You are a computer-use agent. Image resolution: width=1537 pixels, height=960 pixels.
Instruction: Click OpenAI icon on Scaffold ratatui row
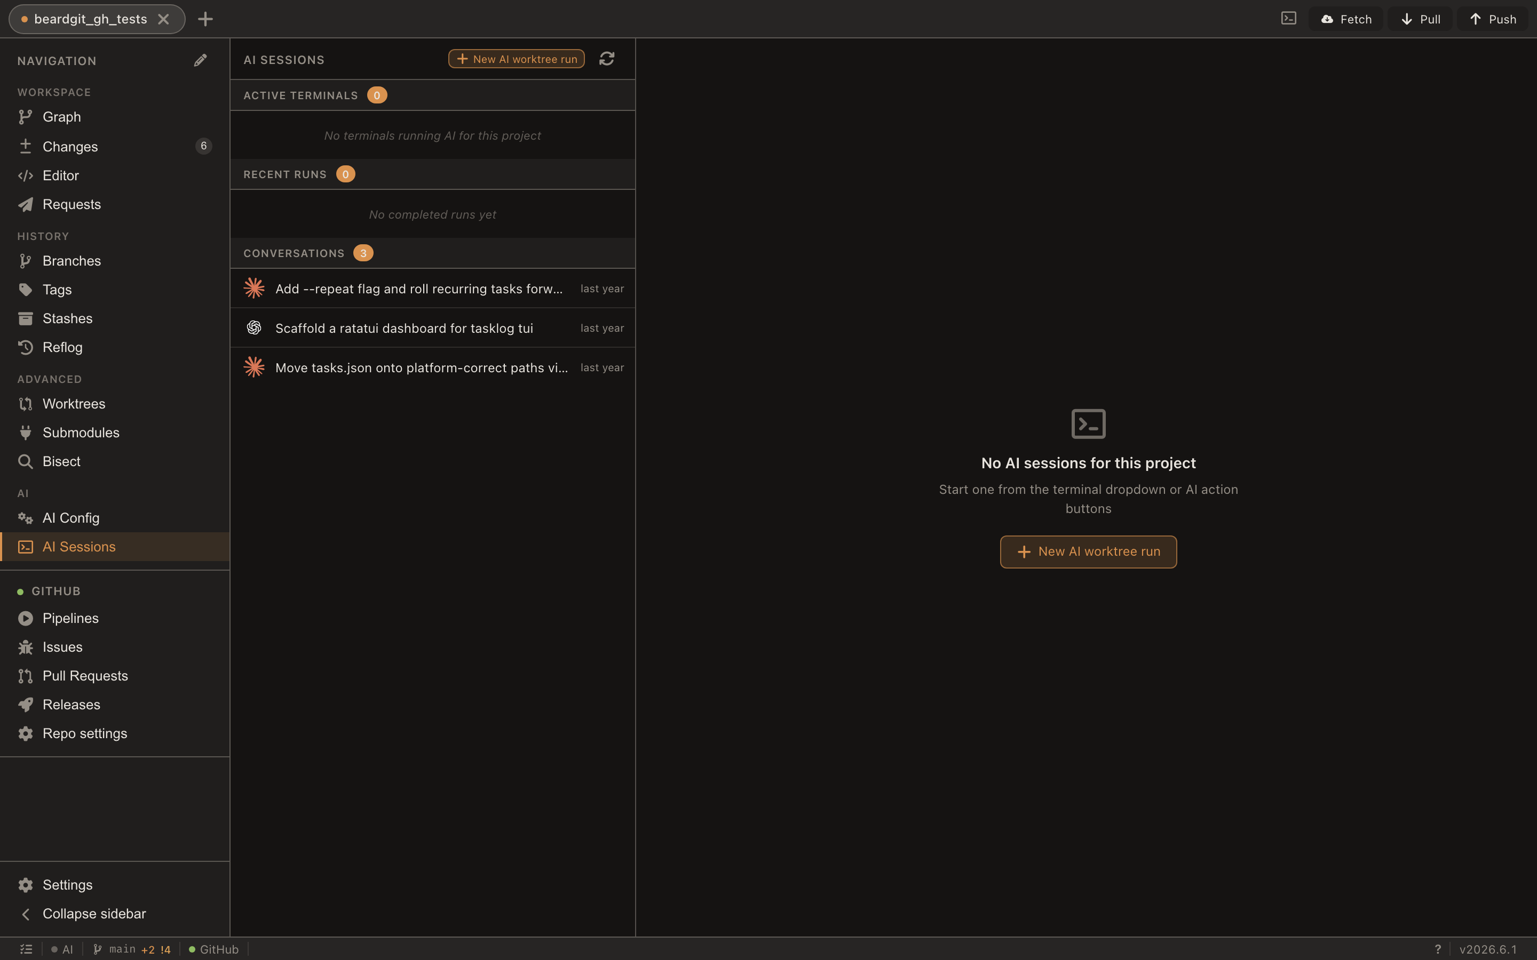coord(254,327)
